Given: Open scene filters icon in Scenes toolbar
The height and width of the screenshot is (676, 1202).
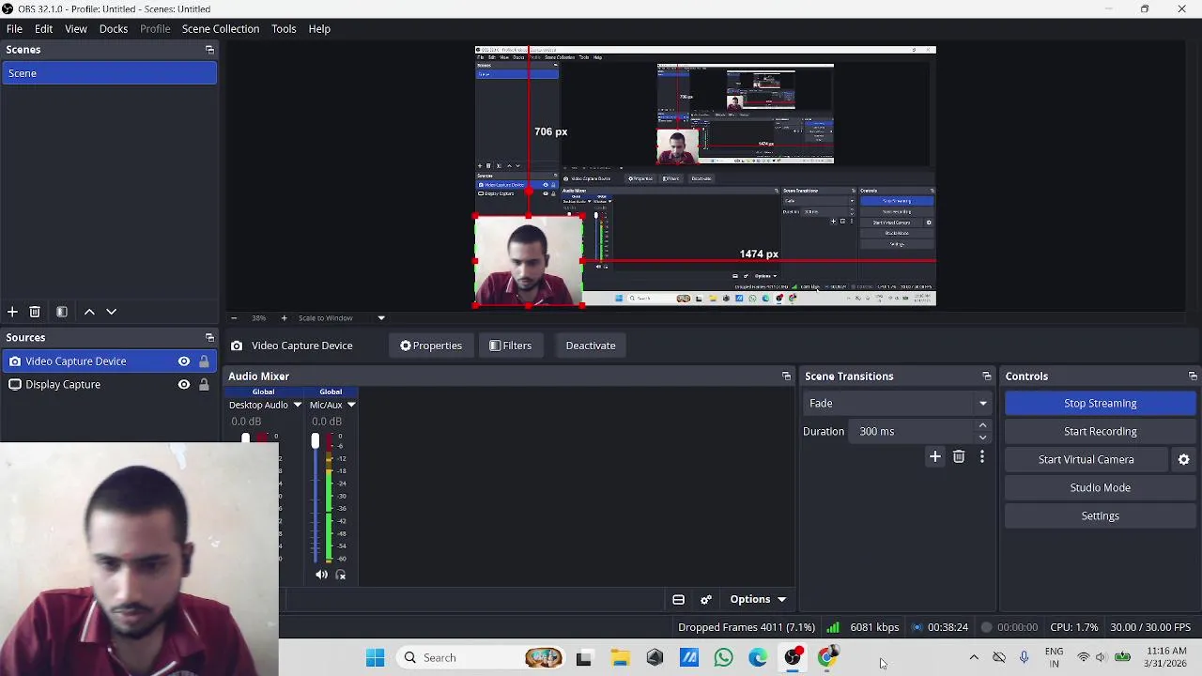Looking at the screenshot, I should tap(62, 312).
